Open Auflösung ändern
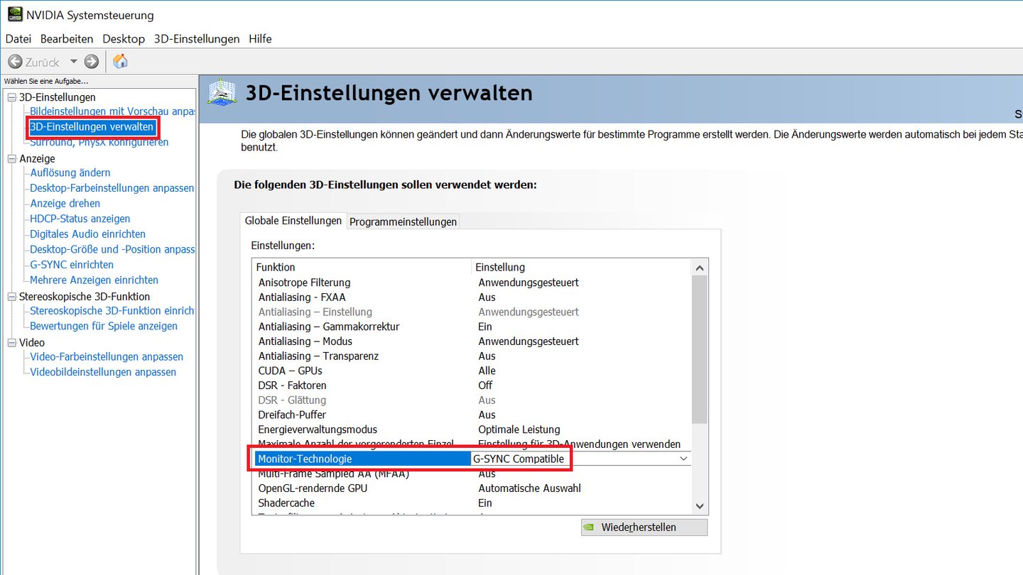The height and width of the screenshot is (575, 1023). coord(70,172)
